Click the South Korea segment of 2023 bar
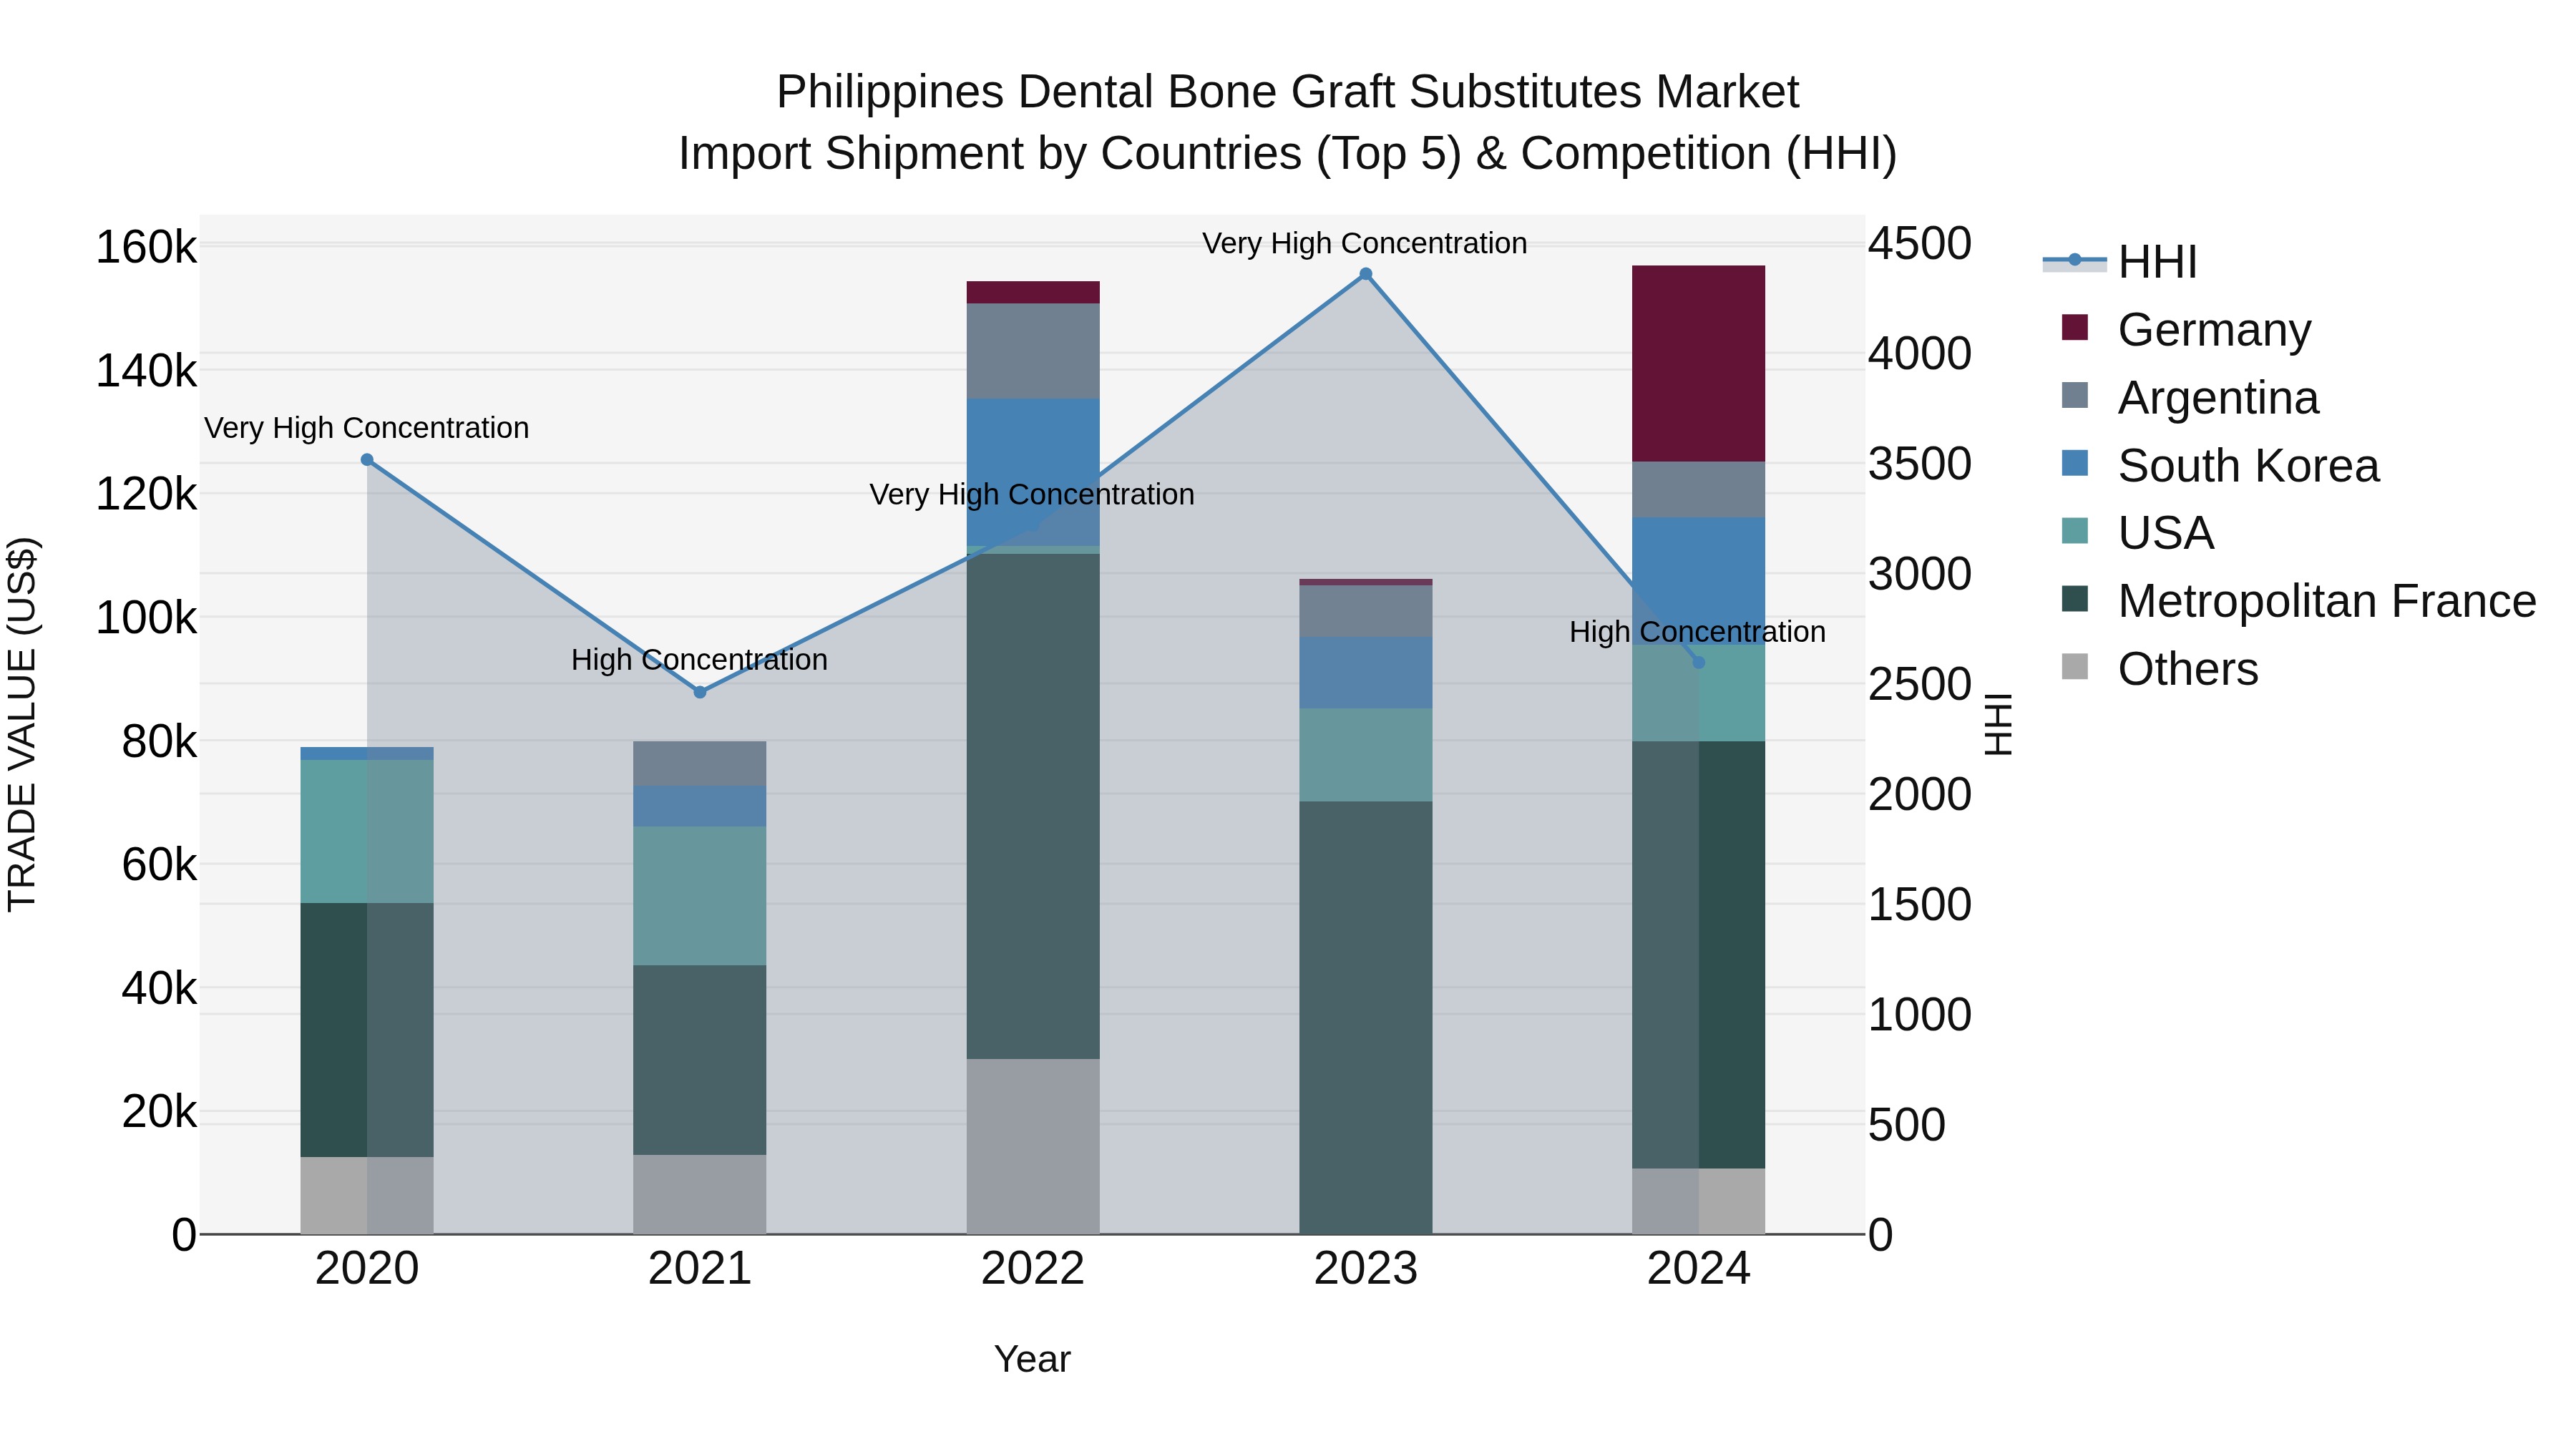This screenshot has width=2576, height=1449. tap(1366, 673)
